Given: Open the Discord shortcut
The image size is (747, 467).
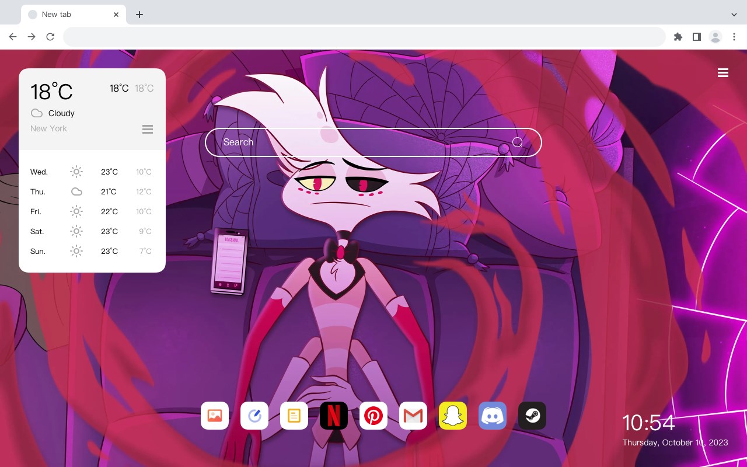Looking at the screenshot, I should click(493, 416).
